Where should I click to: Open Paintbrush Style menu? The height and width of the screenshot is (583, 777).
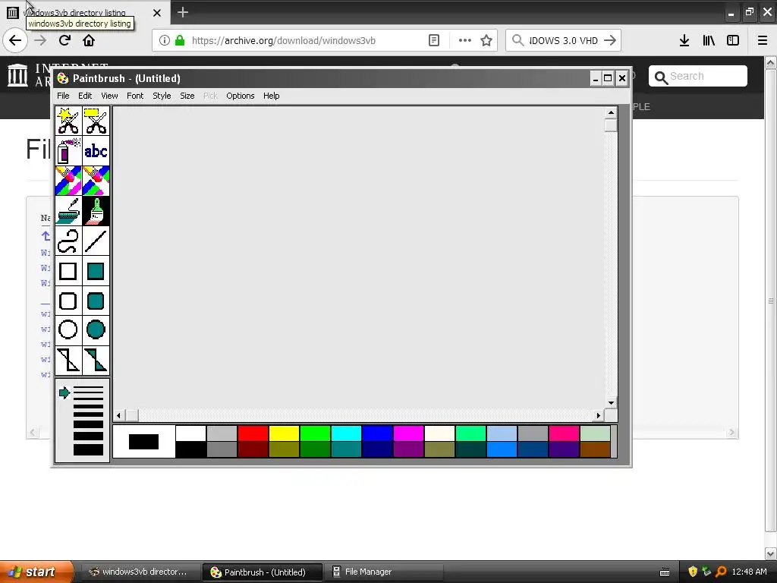(x=162, y=96)
